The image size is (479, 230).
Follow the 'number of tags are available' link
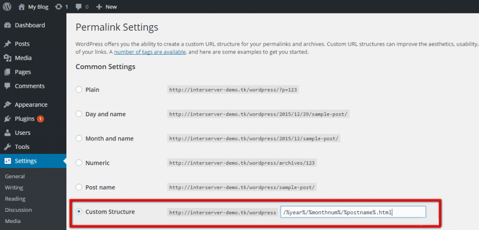click(x=150, y=52)
